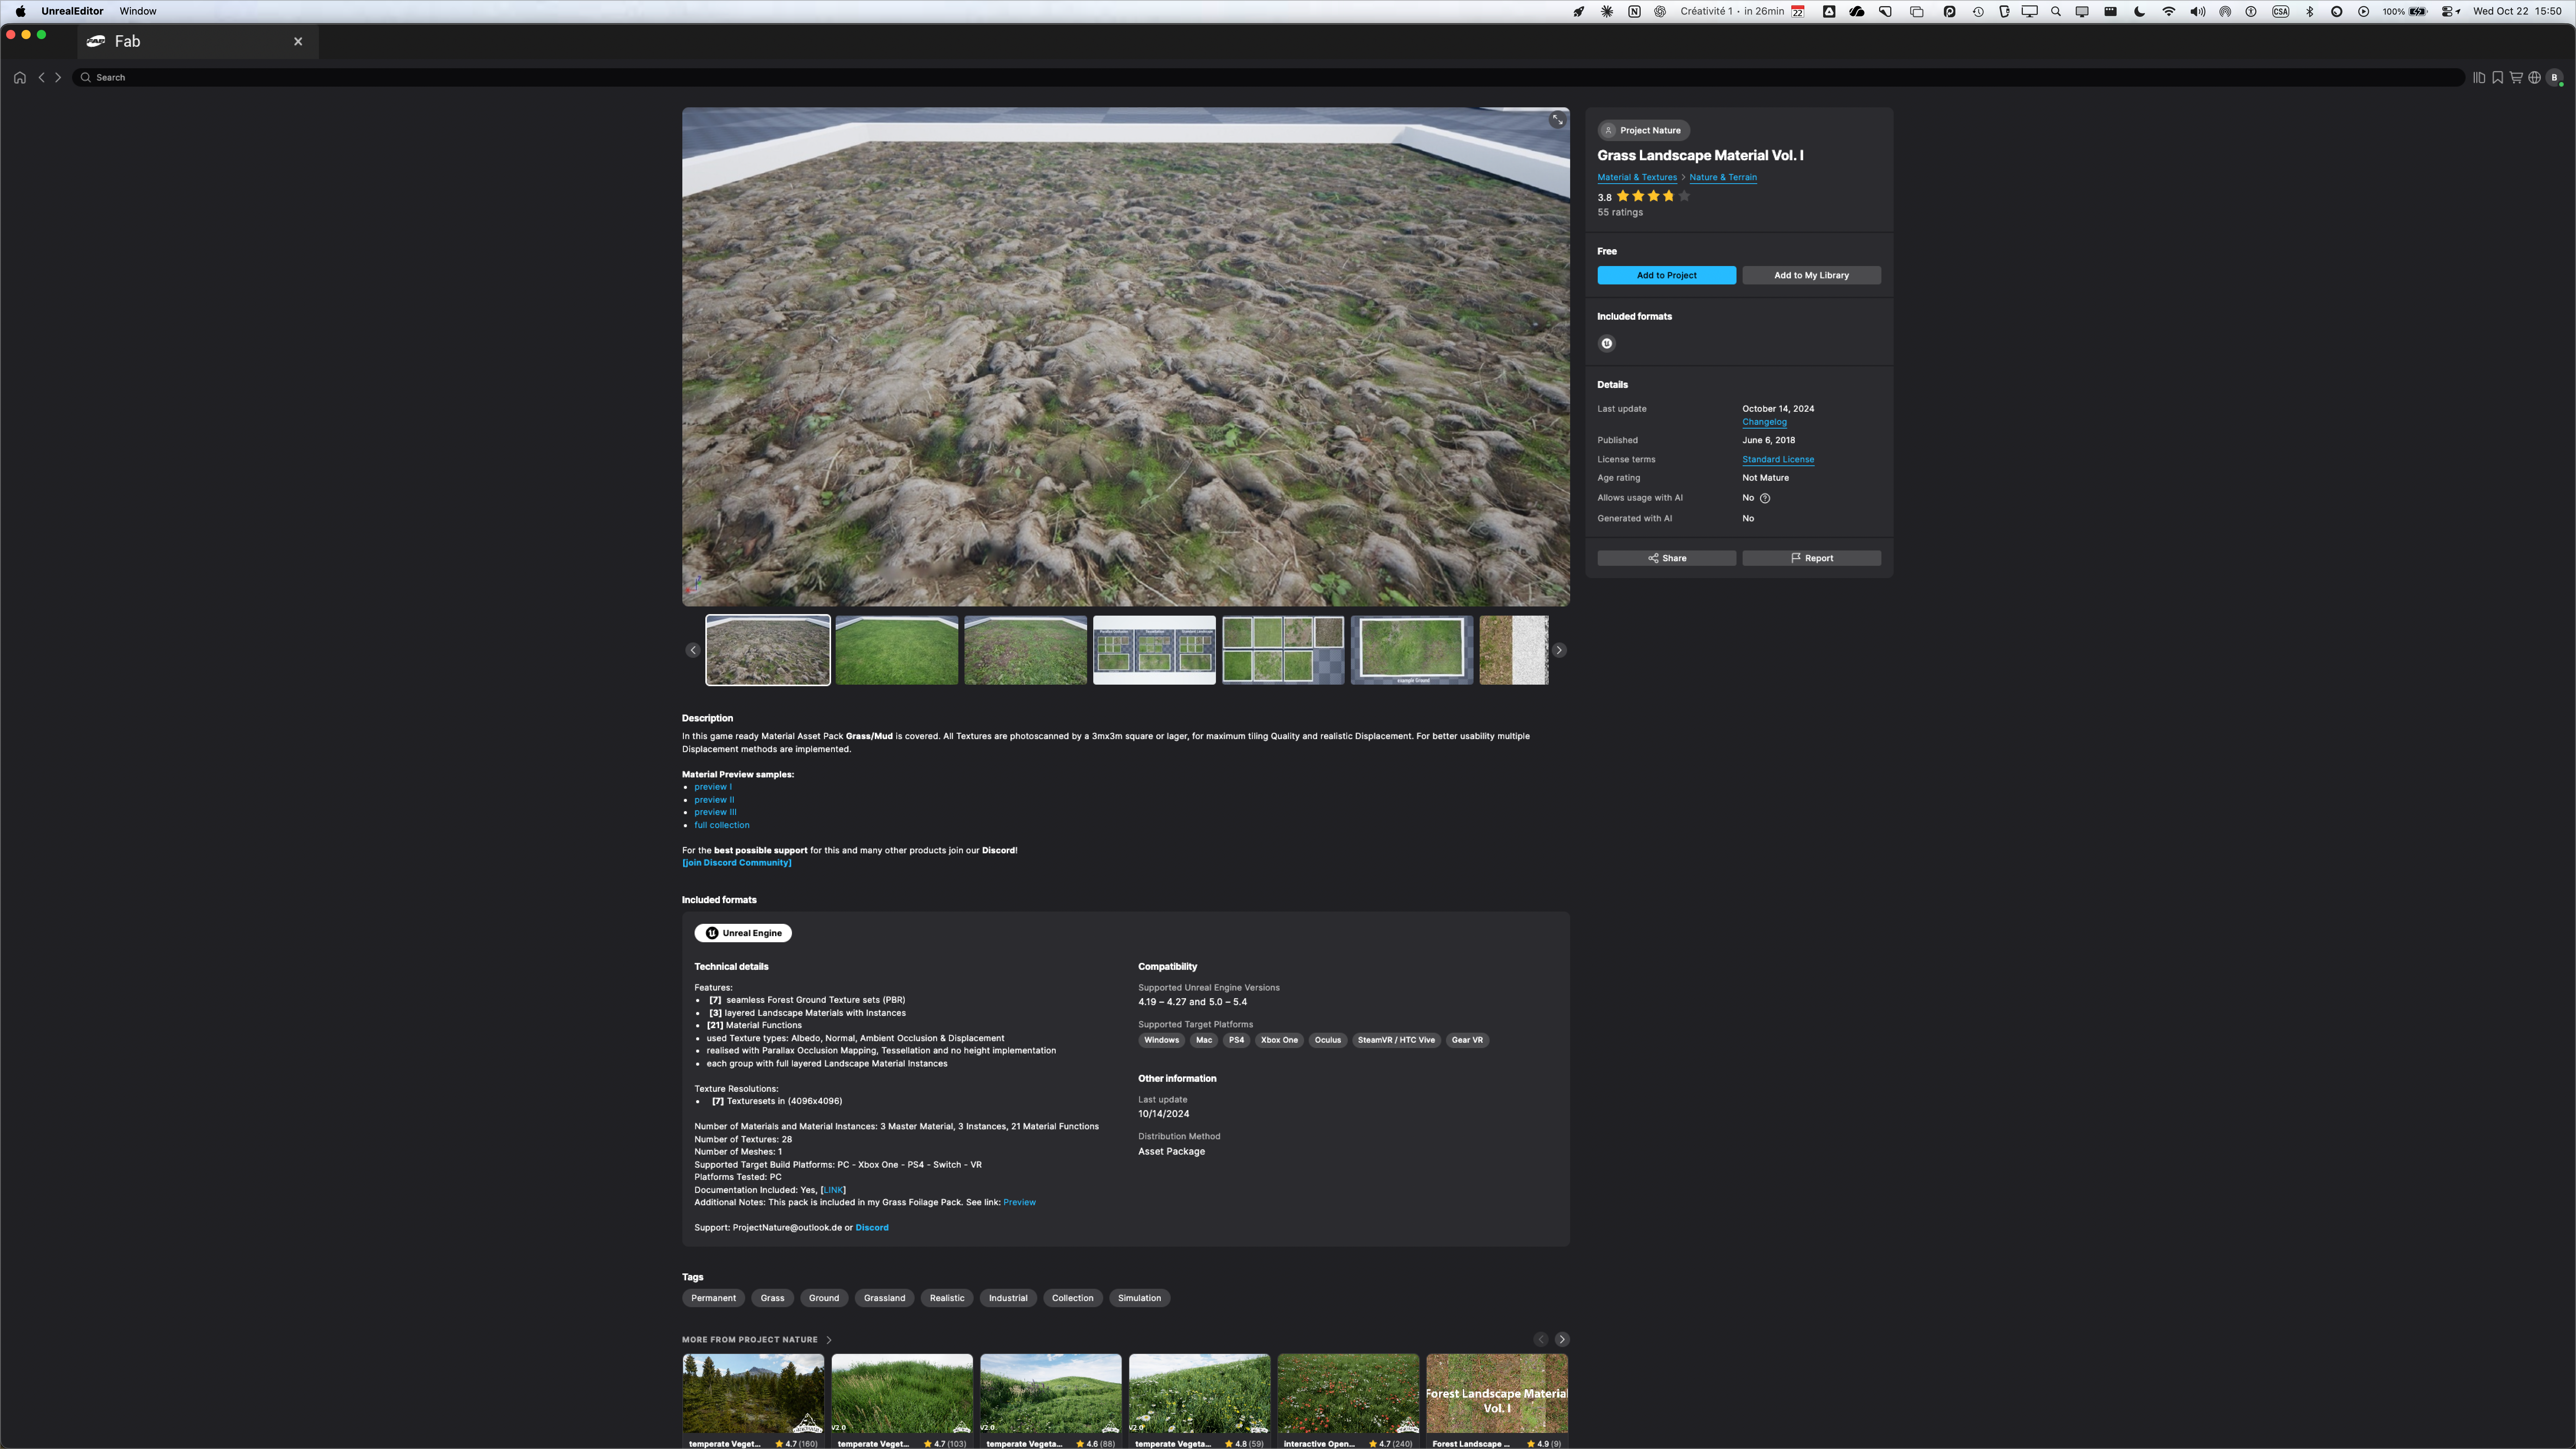Open the Changelog link
The image size is (2576, 1449).
1764,422
